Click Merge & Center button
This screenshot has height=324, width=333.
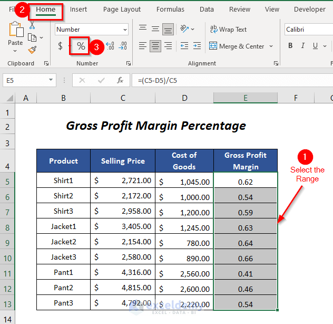point(237,46)
